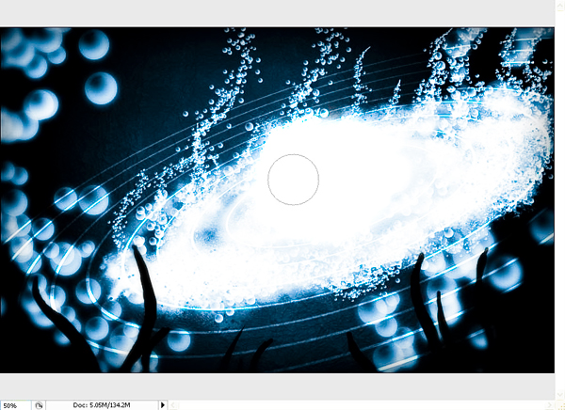
Task: Click the Doc: 5.05M/134.2M status text
Action: [102, 405]
